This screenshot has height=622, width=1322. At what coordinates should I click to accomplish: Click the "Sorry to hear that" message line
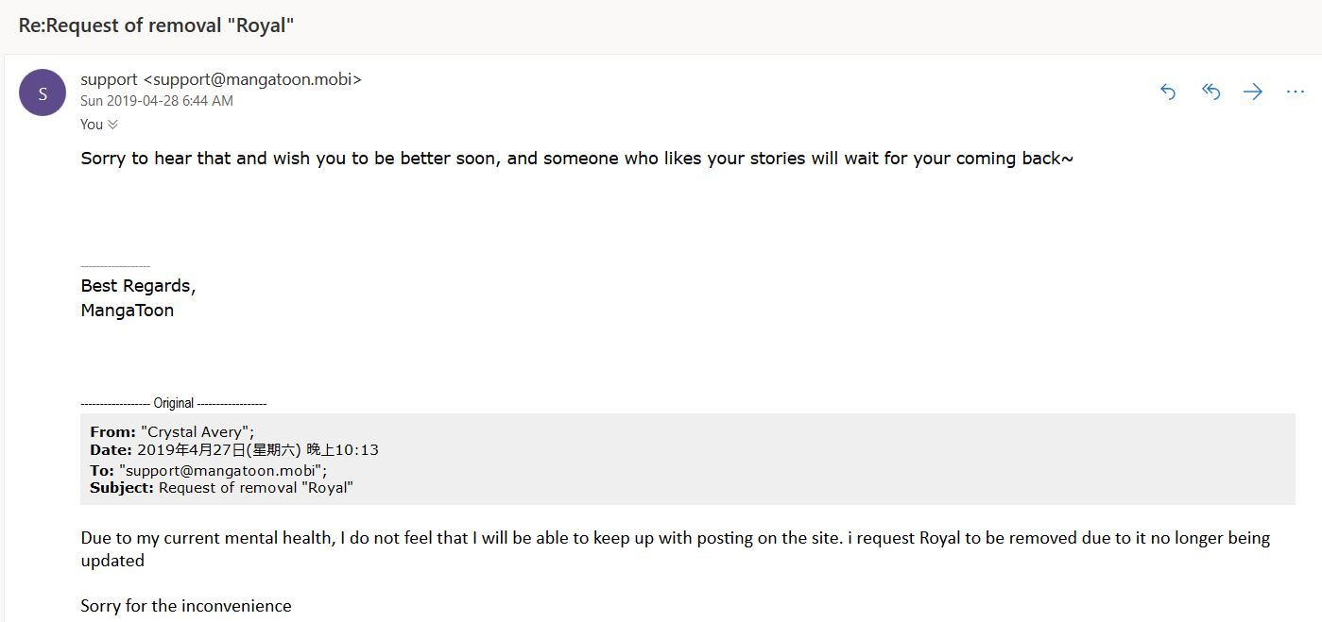coord(576,159)
